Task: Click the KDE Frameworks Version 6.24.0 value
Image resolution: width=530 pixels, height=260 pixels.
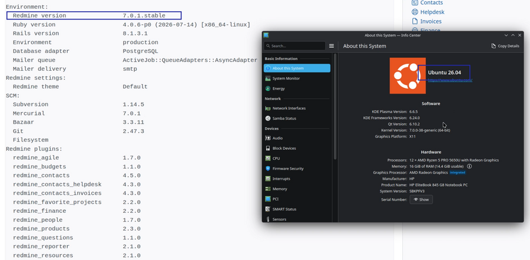Action: pos(415,118)
